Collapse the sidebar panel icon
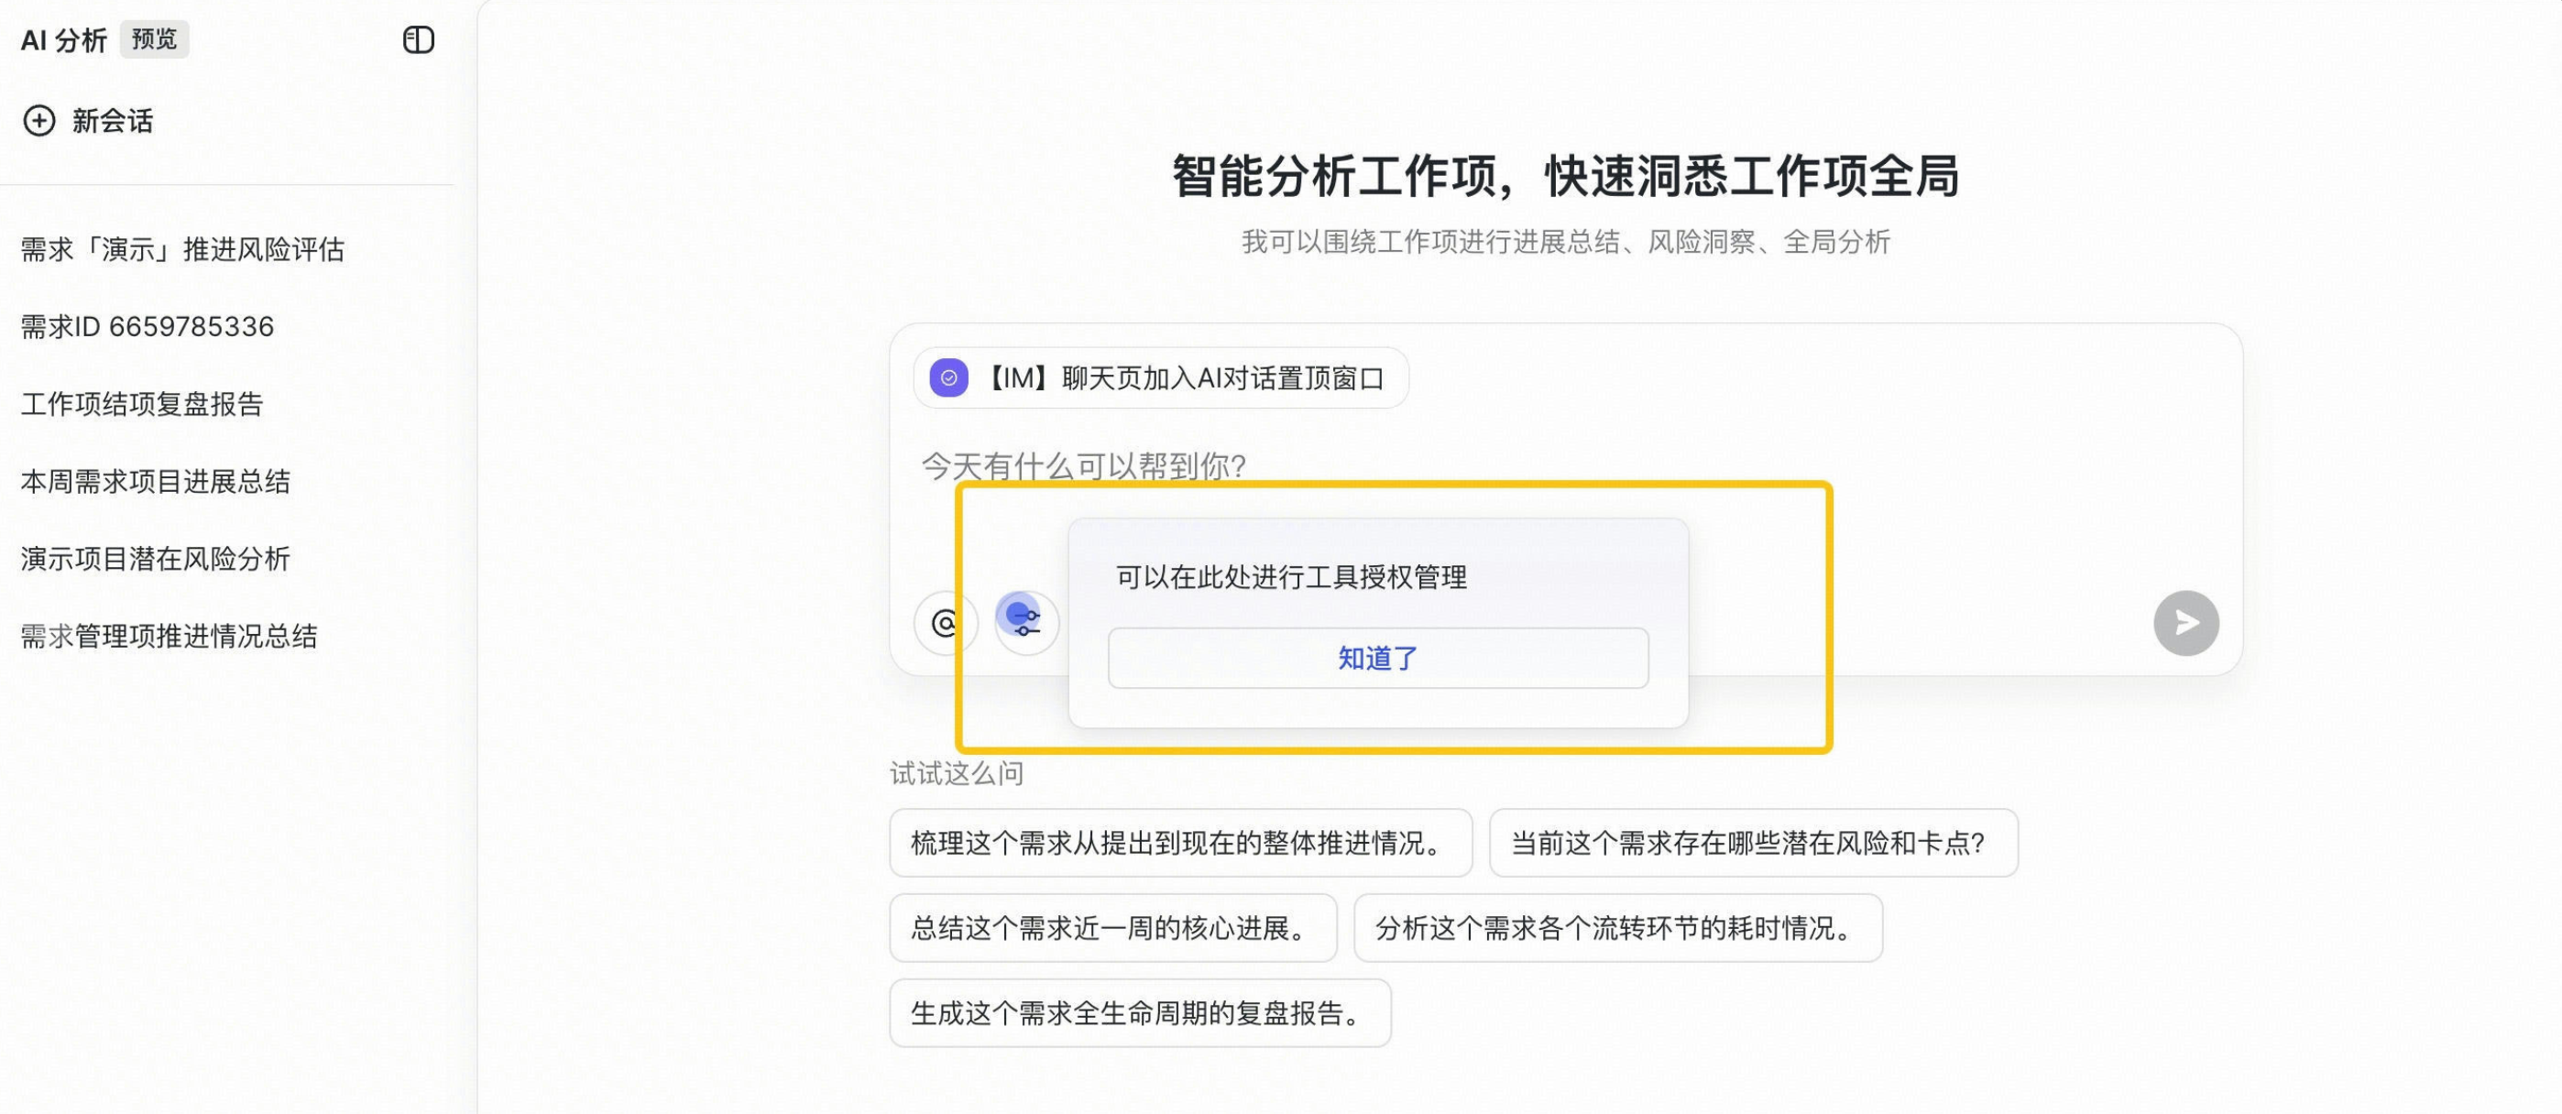This screenshot has width=2562, height=1114. pyautogui.click(x=419, y=39)
